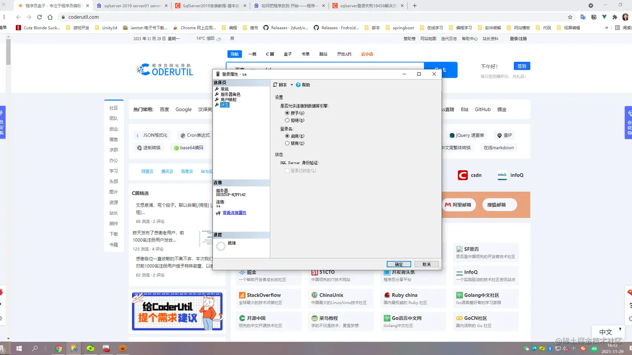Select the 禁用(S) login radio button
Screen dimensions: 632x355
(x=287, y=143)
